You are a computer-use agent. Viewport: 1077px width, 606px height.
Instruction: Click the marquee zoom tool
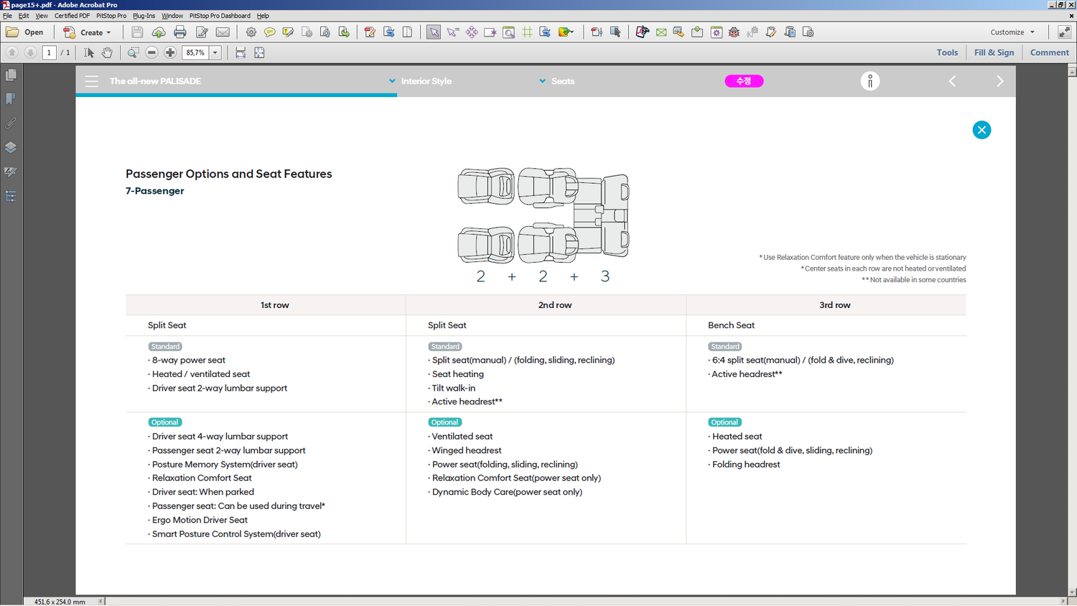coord(134,52)
